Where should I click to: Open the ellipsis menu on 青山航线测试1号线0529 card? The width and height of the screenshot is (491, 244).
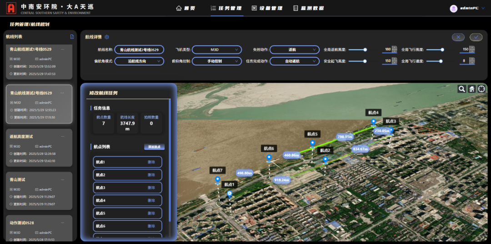click(62, 50)
